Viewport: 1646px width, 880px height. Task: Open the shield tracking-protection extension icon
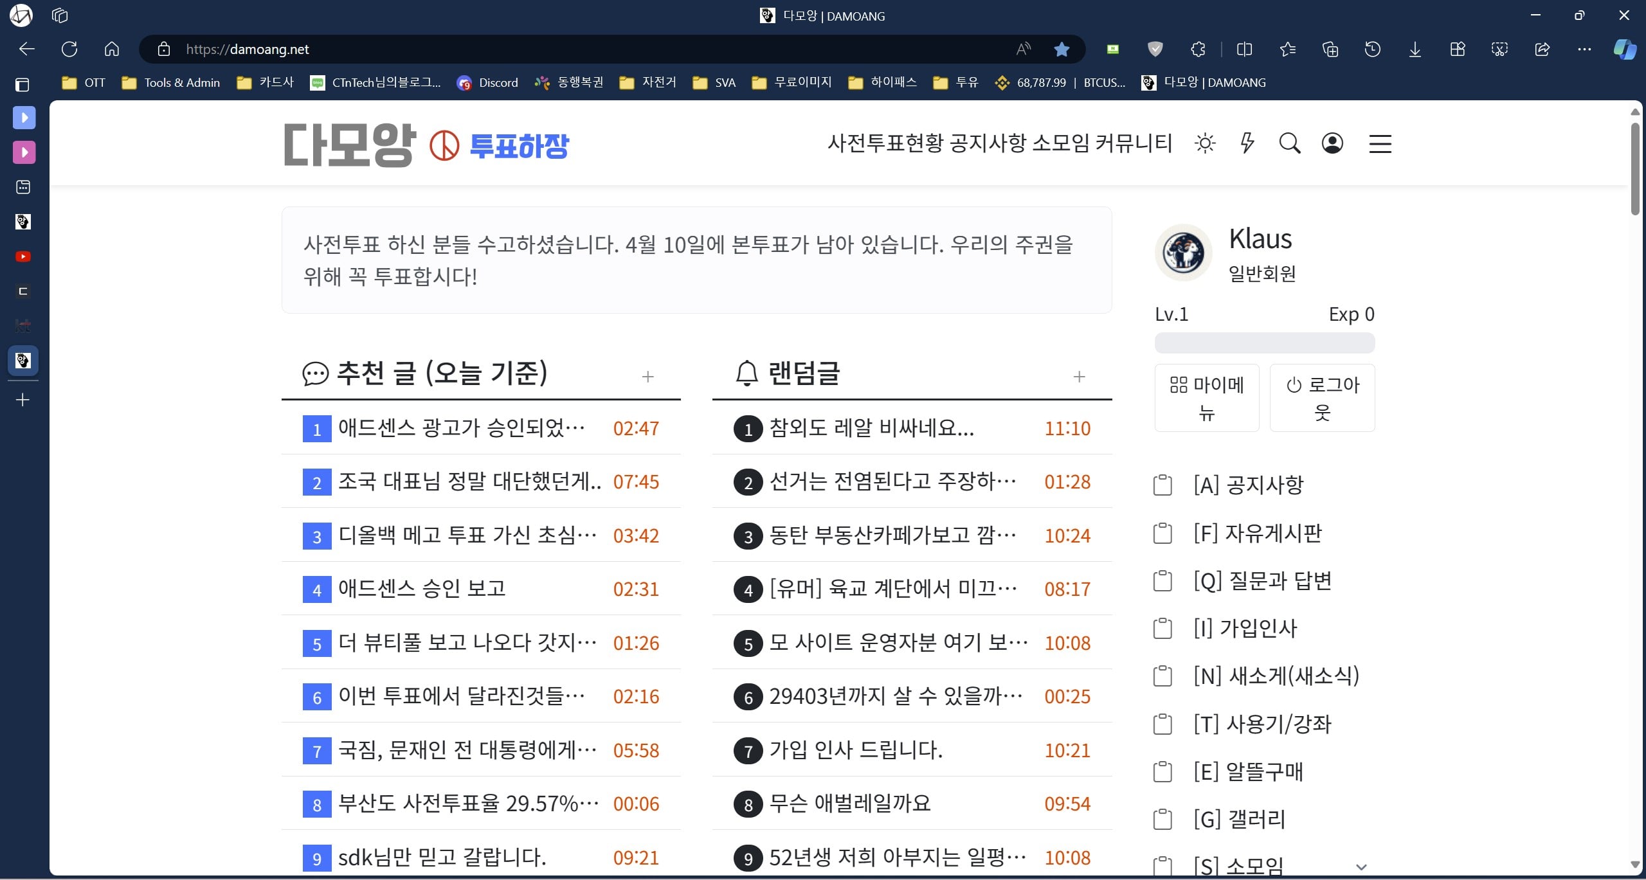click(x=1155, y=49)
